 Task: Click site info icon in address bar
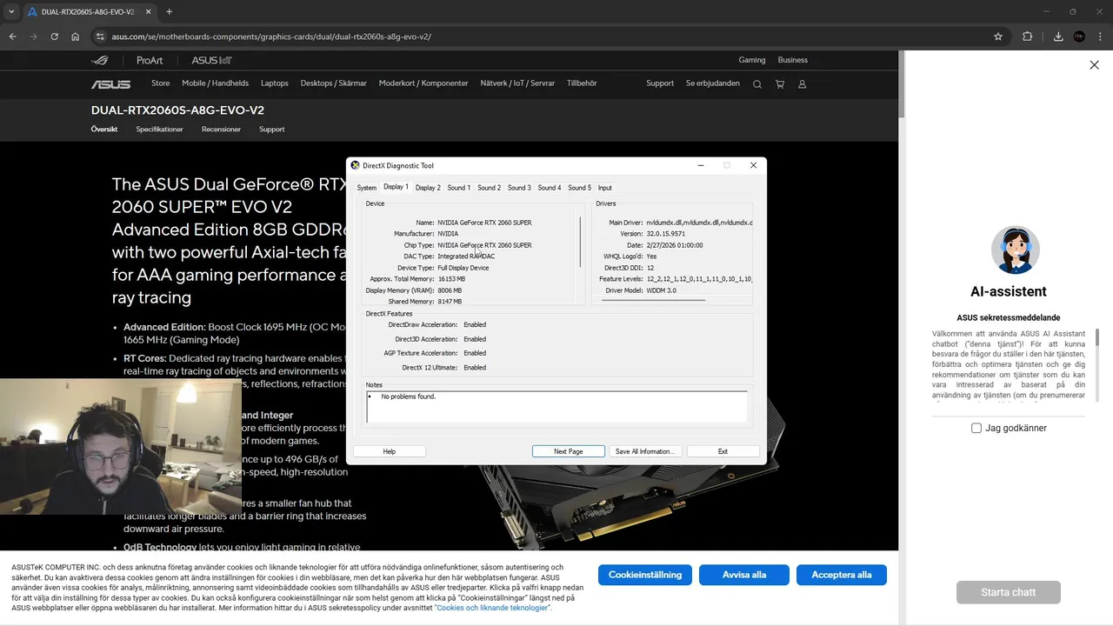100,37
